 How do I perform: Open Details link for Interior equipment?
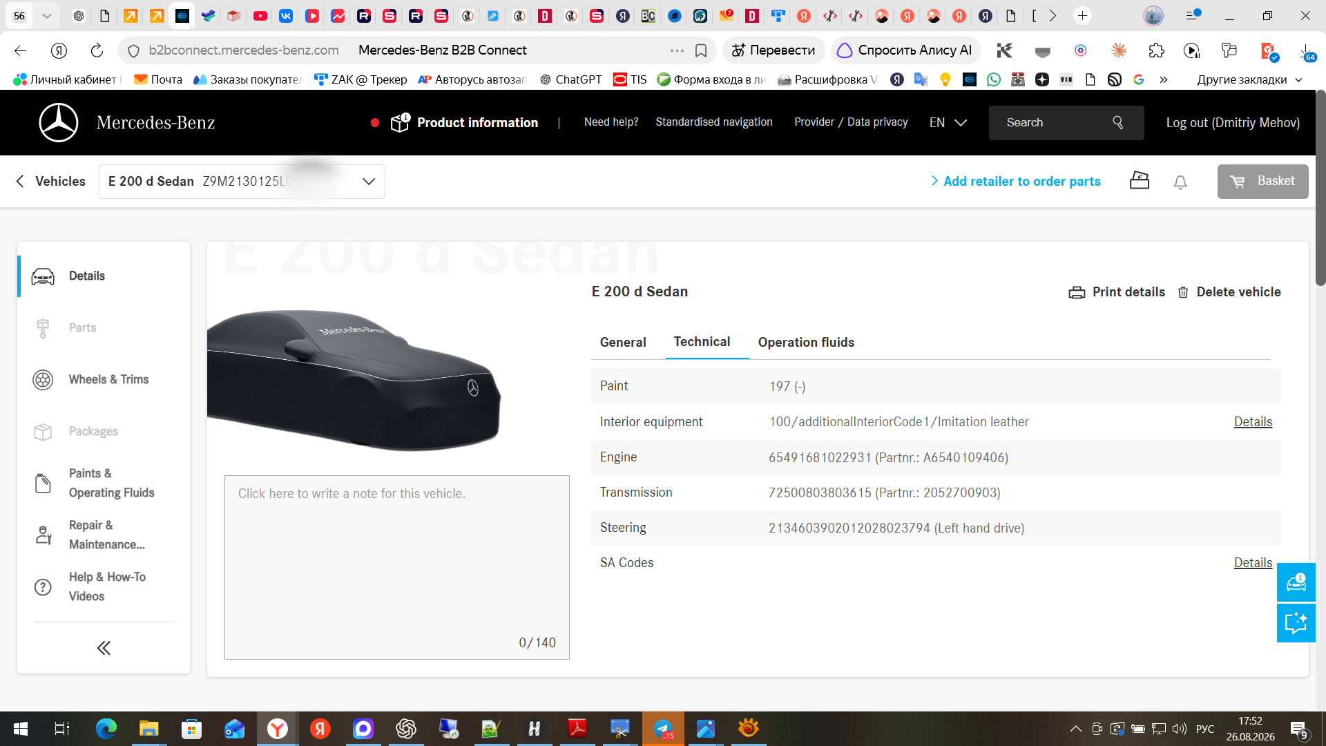coord(1253,421)
